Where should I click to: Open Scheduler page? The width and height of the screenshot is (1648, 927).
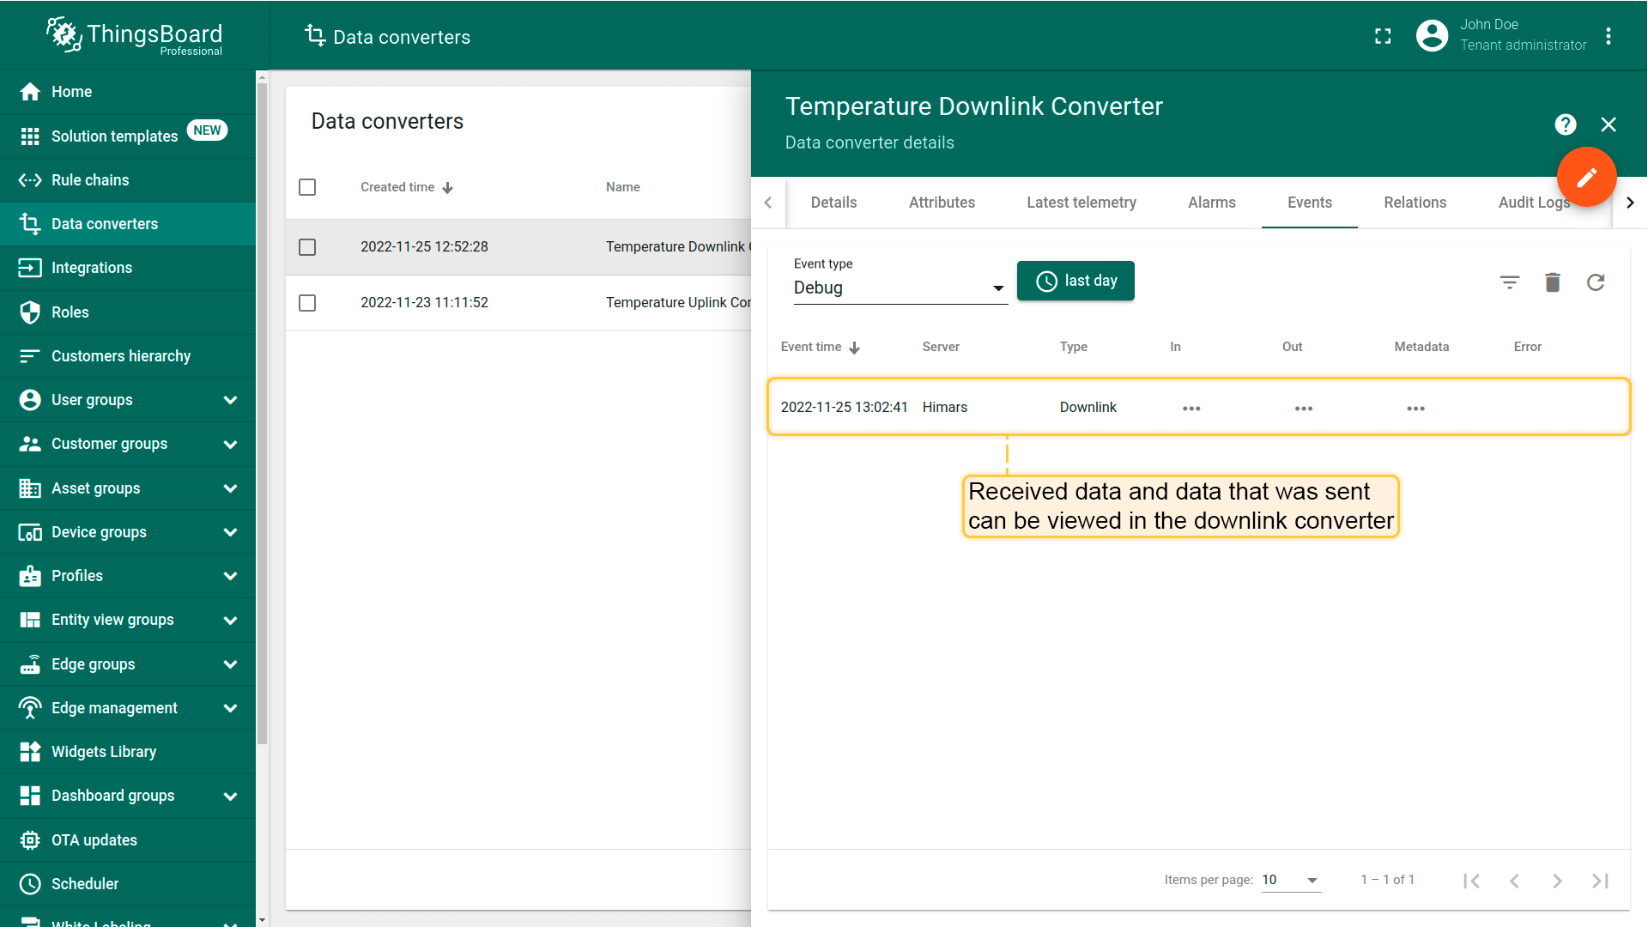[x=128, y=884]
